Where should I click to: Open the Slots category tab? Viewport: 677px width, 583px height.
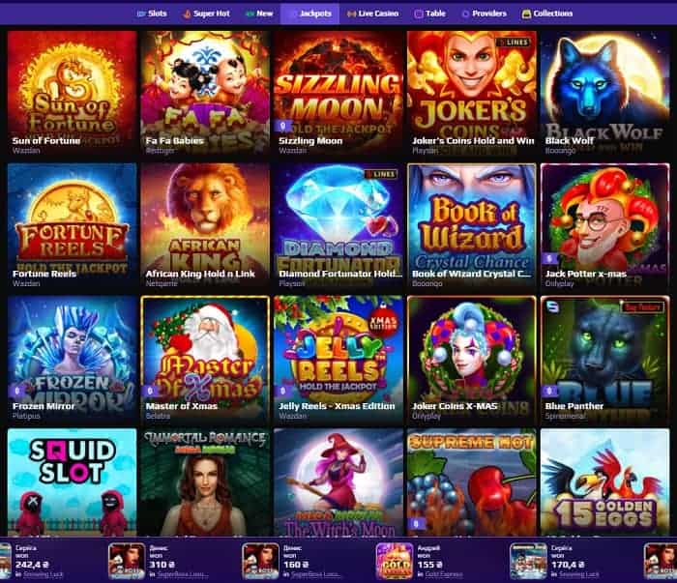coord(152,14)
